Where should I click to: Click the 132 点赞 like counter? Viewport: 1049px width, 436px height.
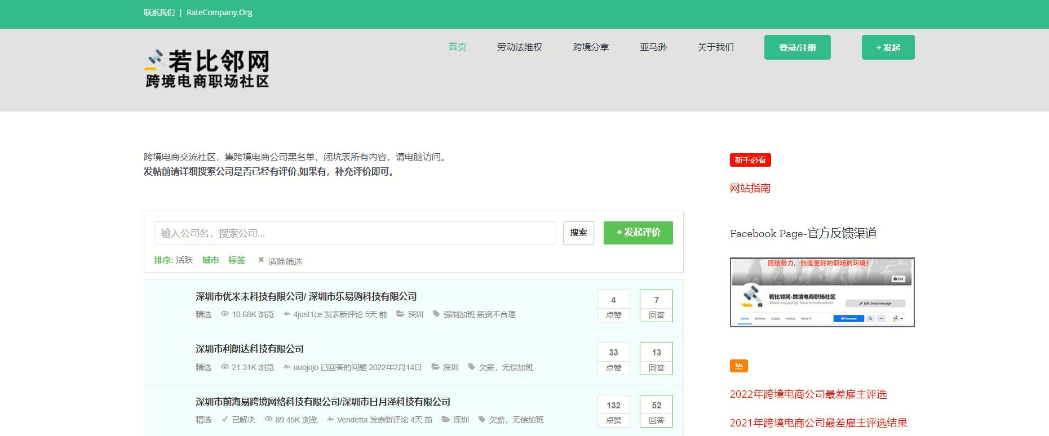(613, 411)
